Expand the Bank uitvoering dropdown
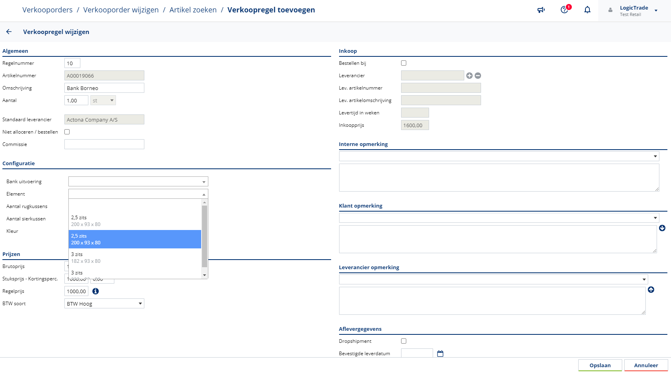 click(138, 182)
